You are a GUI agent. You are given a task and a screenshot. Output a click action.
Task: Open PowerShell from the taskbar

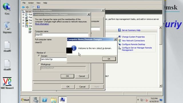point(45,100)
